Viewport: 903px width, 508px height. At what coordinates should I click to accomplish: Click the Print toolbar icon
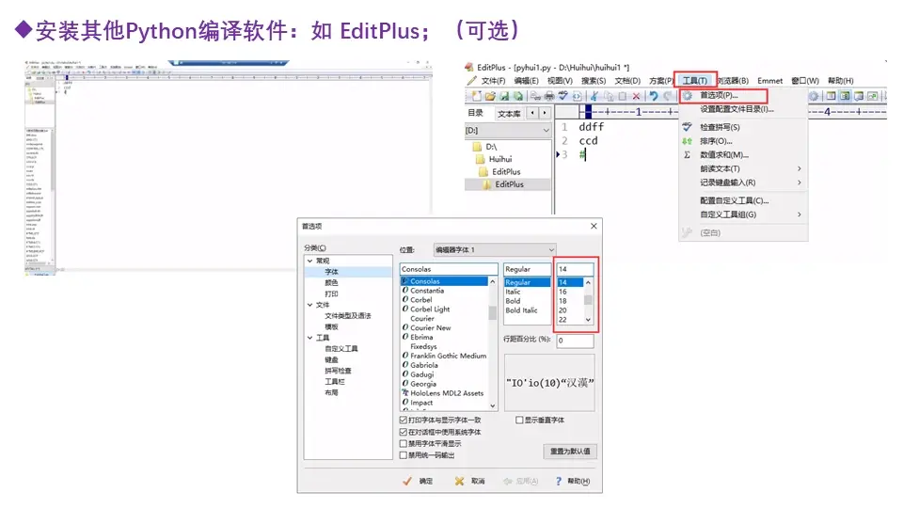[549, 96]
